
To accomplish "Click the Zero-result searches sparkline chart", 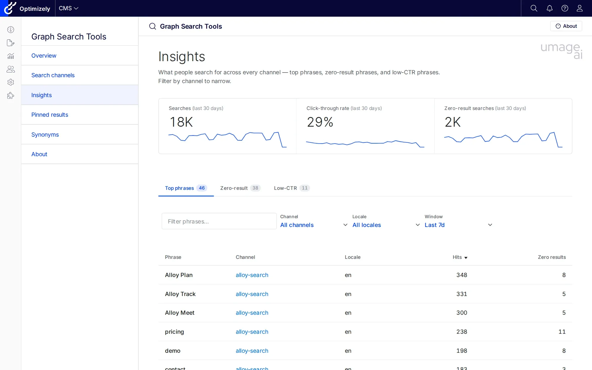I will pos(503,140).
